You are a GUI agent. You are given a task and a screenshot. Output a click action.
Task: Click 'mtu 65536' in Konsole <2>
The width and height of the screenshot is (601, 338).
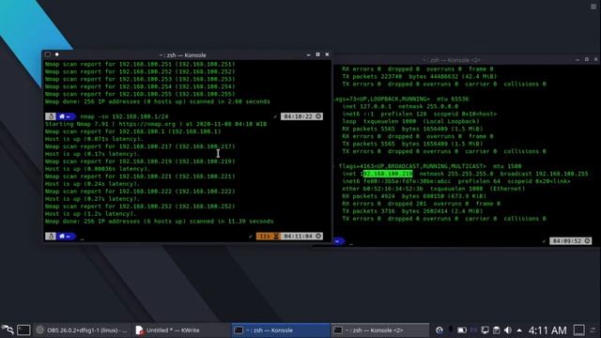click(453, 99)
